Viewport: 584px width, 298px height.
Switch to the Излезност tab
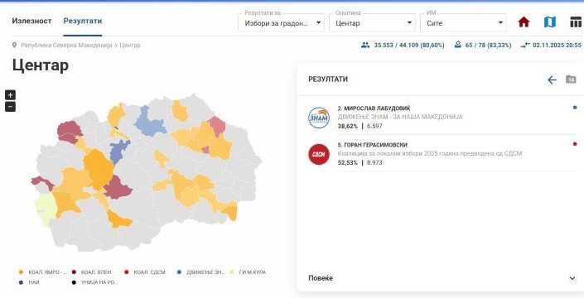pyautogui.click(x=31, y=22)
